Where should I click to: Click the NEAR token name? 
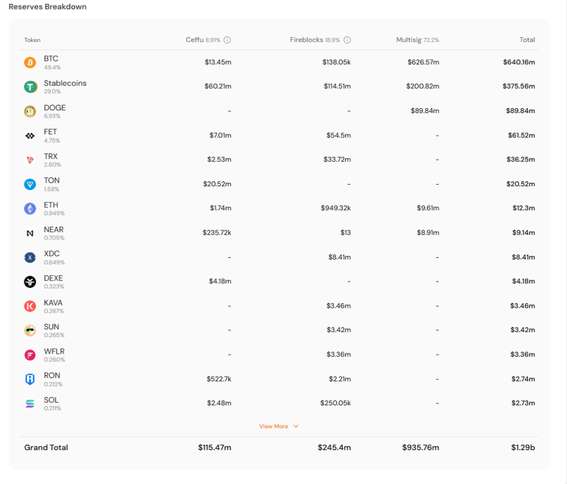tap(54, 230)
